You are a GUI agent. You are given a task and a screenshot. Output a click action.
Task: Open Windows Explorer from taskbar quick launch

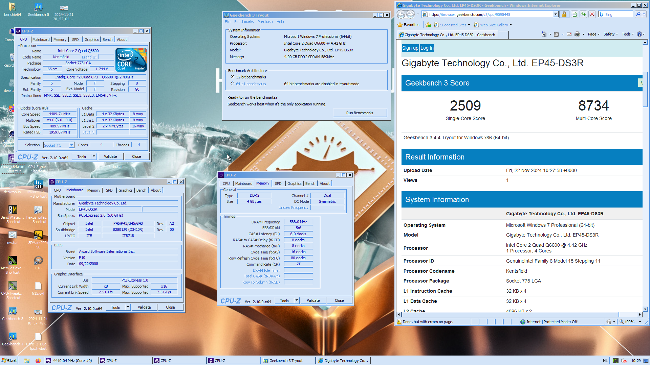click(x=27, y=361)
